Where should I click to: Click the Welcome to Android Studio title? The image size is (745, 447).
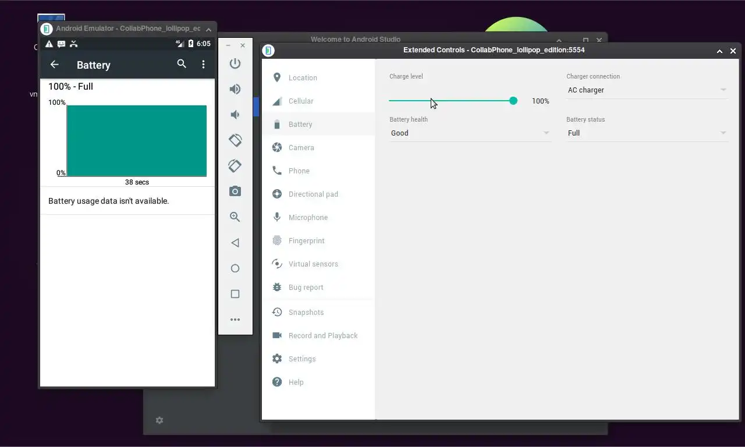(x=356, y=40)
